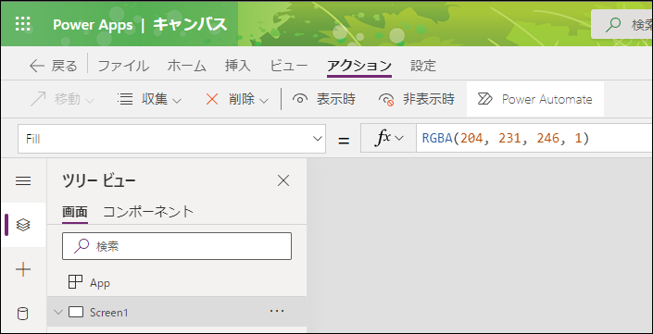Image resolution: width=653 pixels, height=334 pixels.
Task: Close the ツリー ビュー panel
Action: tap(283, 181)
